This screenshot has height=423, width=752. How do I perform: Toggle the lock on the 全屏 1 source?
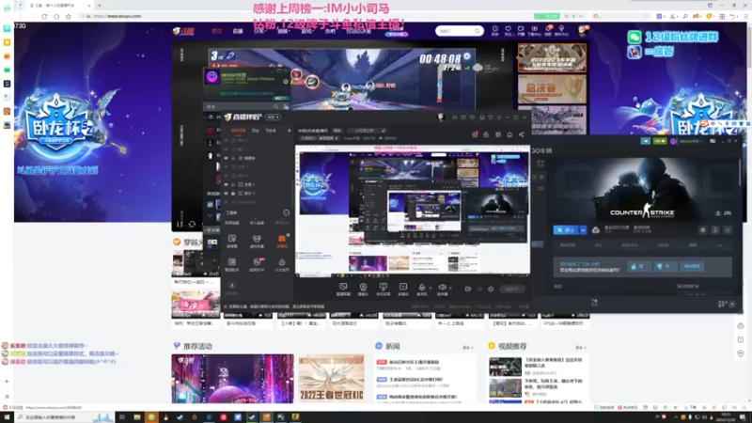(233, 184)
